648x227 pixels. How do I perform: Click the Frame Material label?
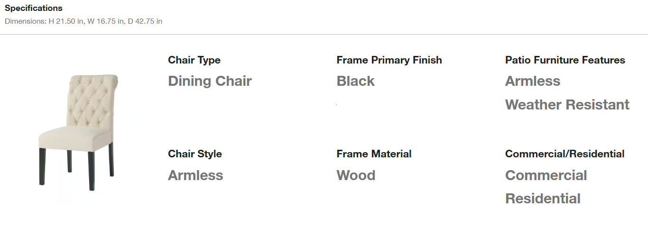click(374, 154)
